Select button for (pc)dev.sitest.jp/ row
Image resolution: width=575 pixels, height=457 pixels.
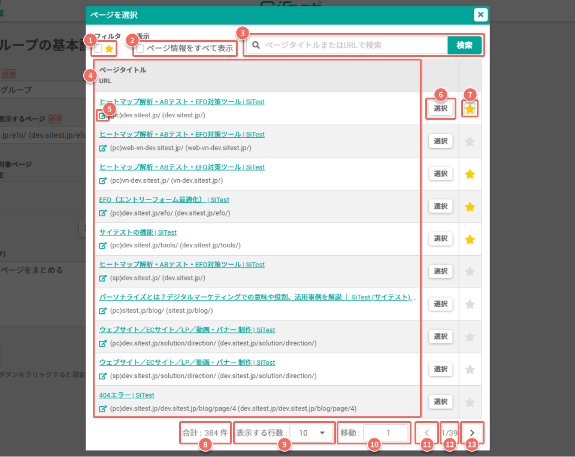point(440,108)
